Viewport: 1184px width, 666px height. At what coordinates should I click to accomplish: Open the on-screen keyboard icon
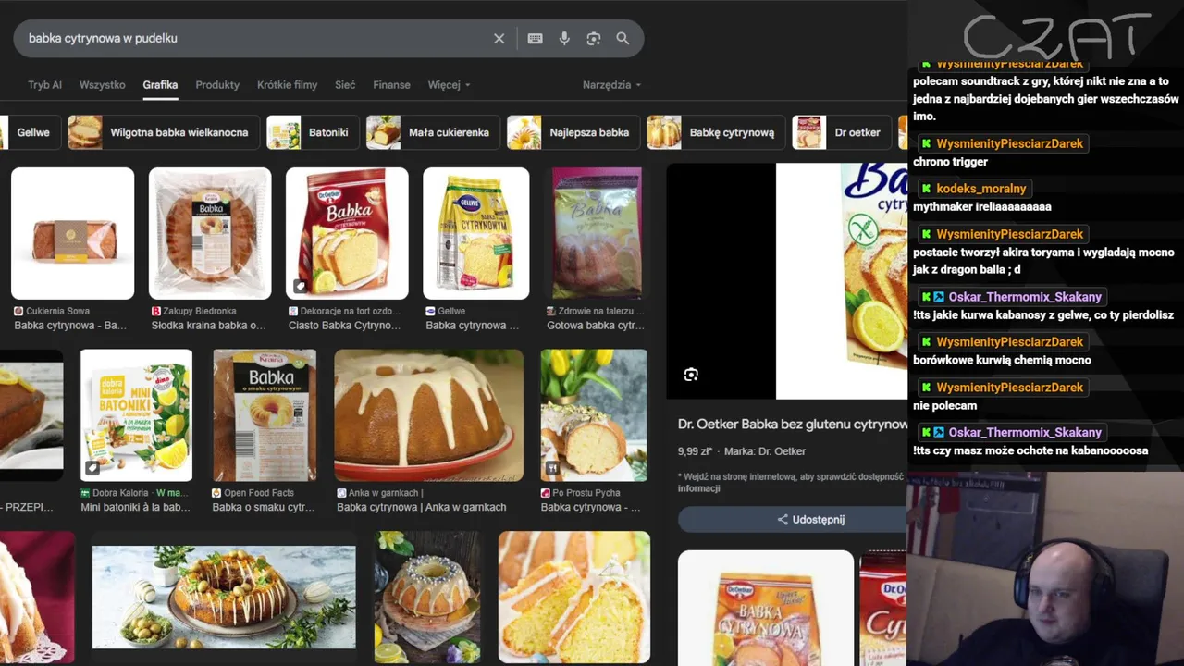535,39
